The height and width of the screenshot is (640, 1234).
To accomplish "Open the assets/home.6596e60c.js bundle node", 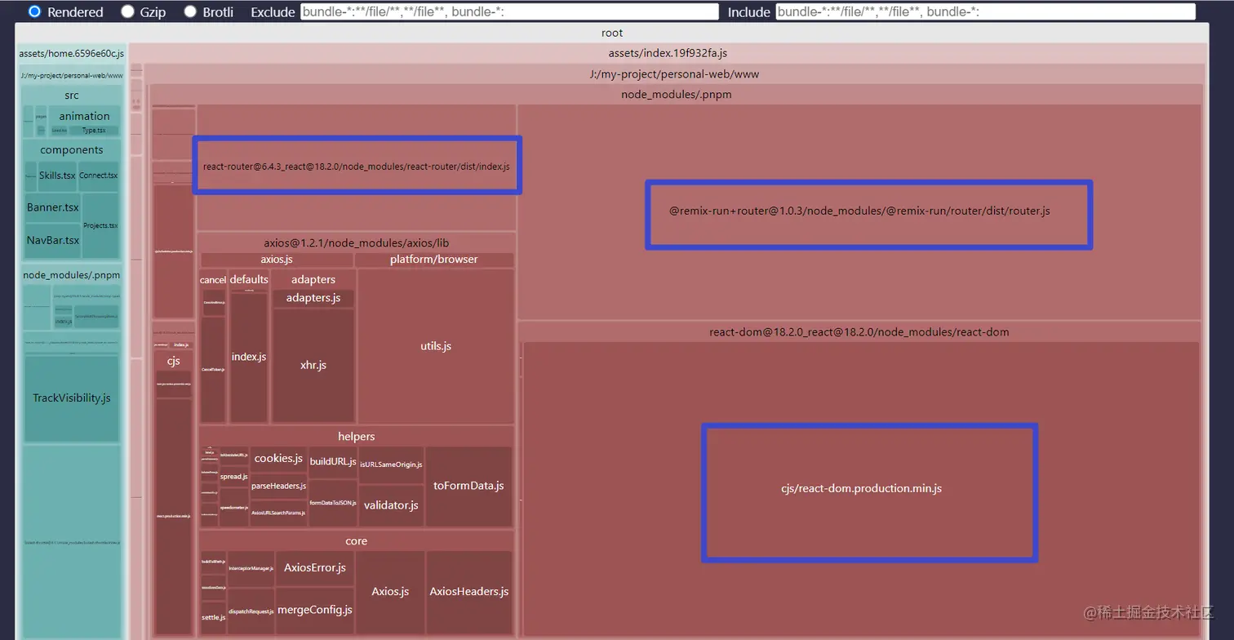I will click(x=72, y=54).
